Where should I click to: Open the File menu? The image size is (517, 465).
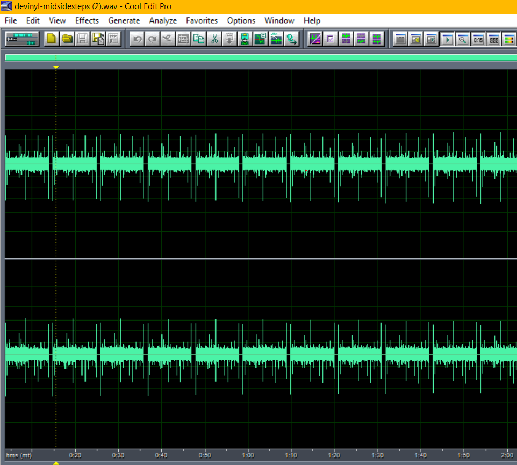pyautogui.click(x=11, y=21)
